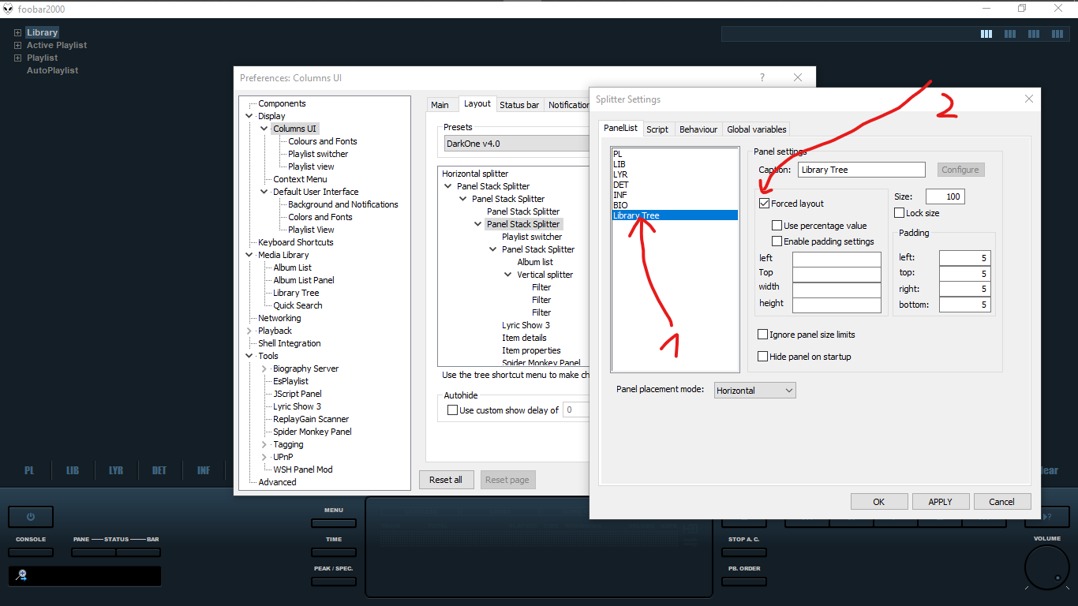The image size is (1078, 606).
Task: Switch to the Script tab
Action: (x=657, y=129)
